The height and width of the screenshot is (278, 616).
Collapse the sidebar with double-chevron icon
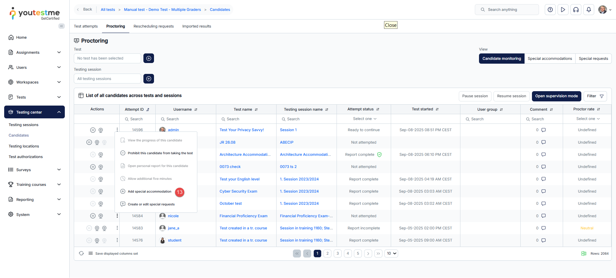61,26
